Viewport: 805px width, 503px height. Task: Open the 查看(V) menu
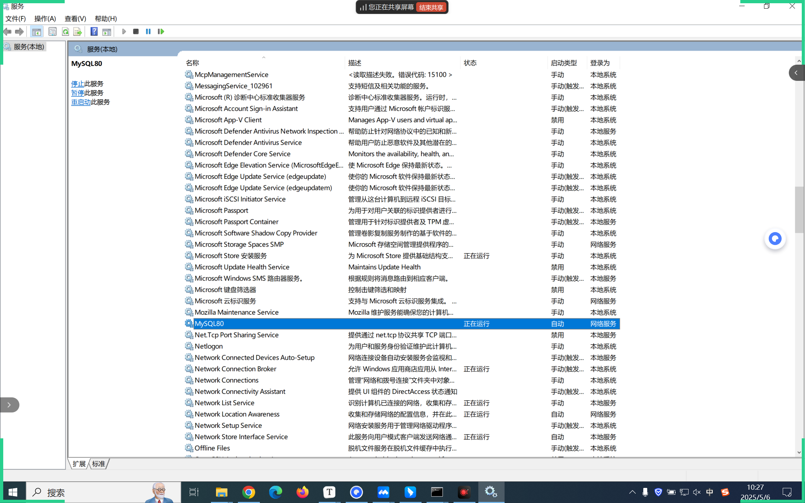coord(75,19)
